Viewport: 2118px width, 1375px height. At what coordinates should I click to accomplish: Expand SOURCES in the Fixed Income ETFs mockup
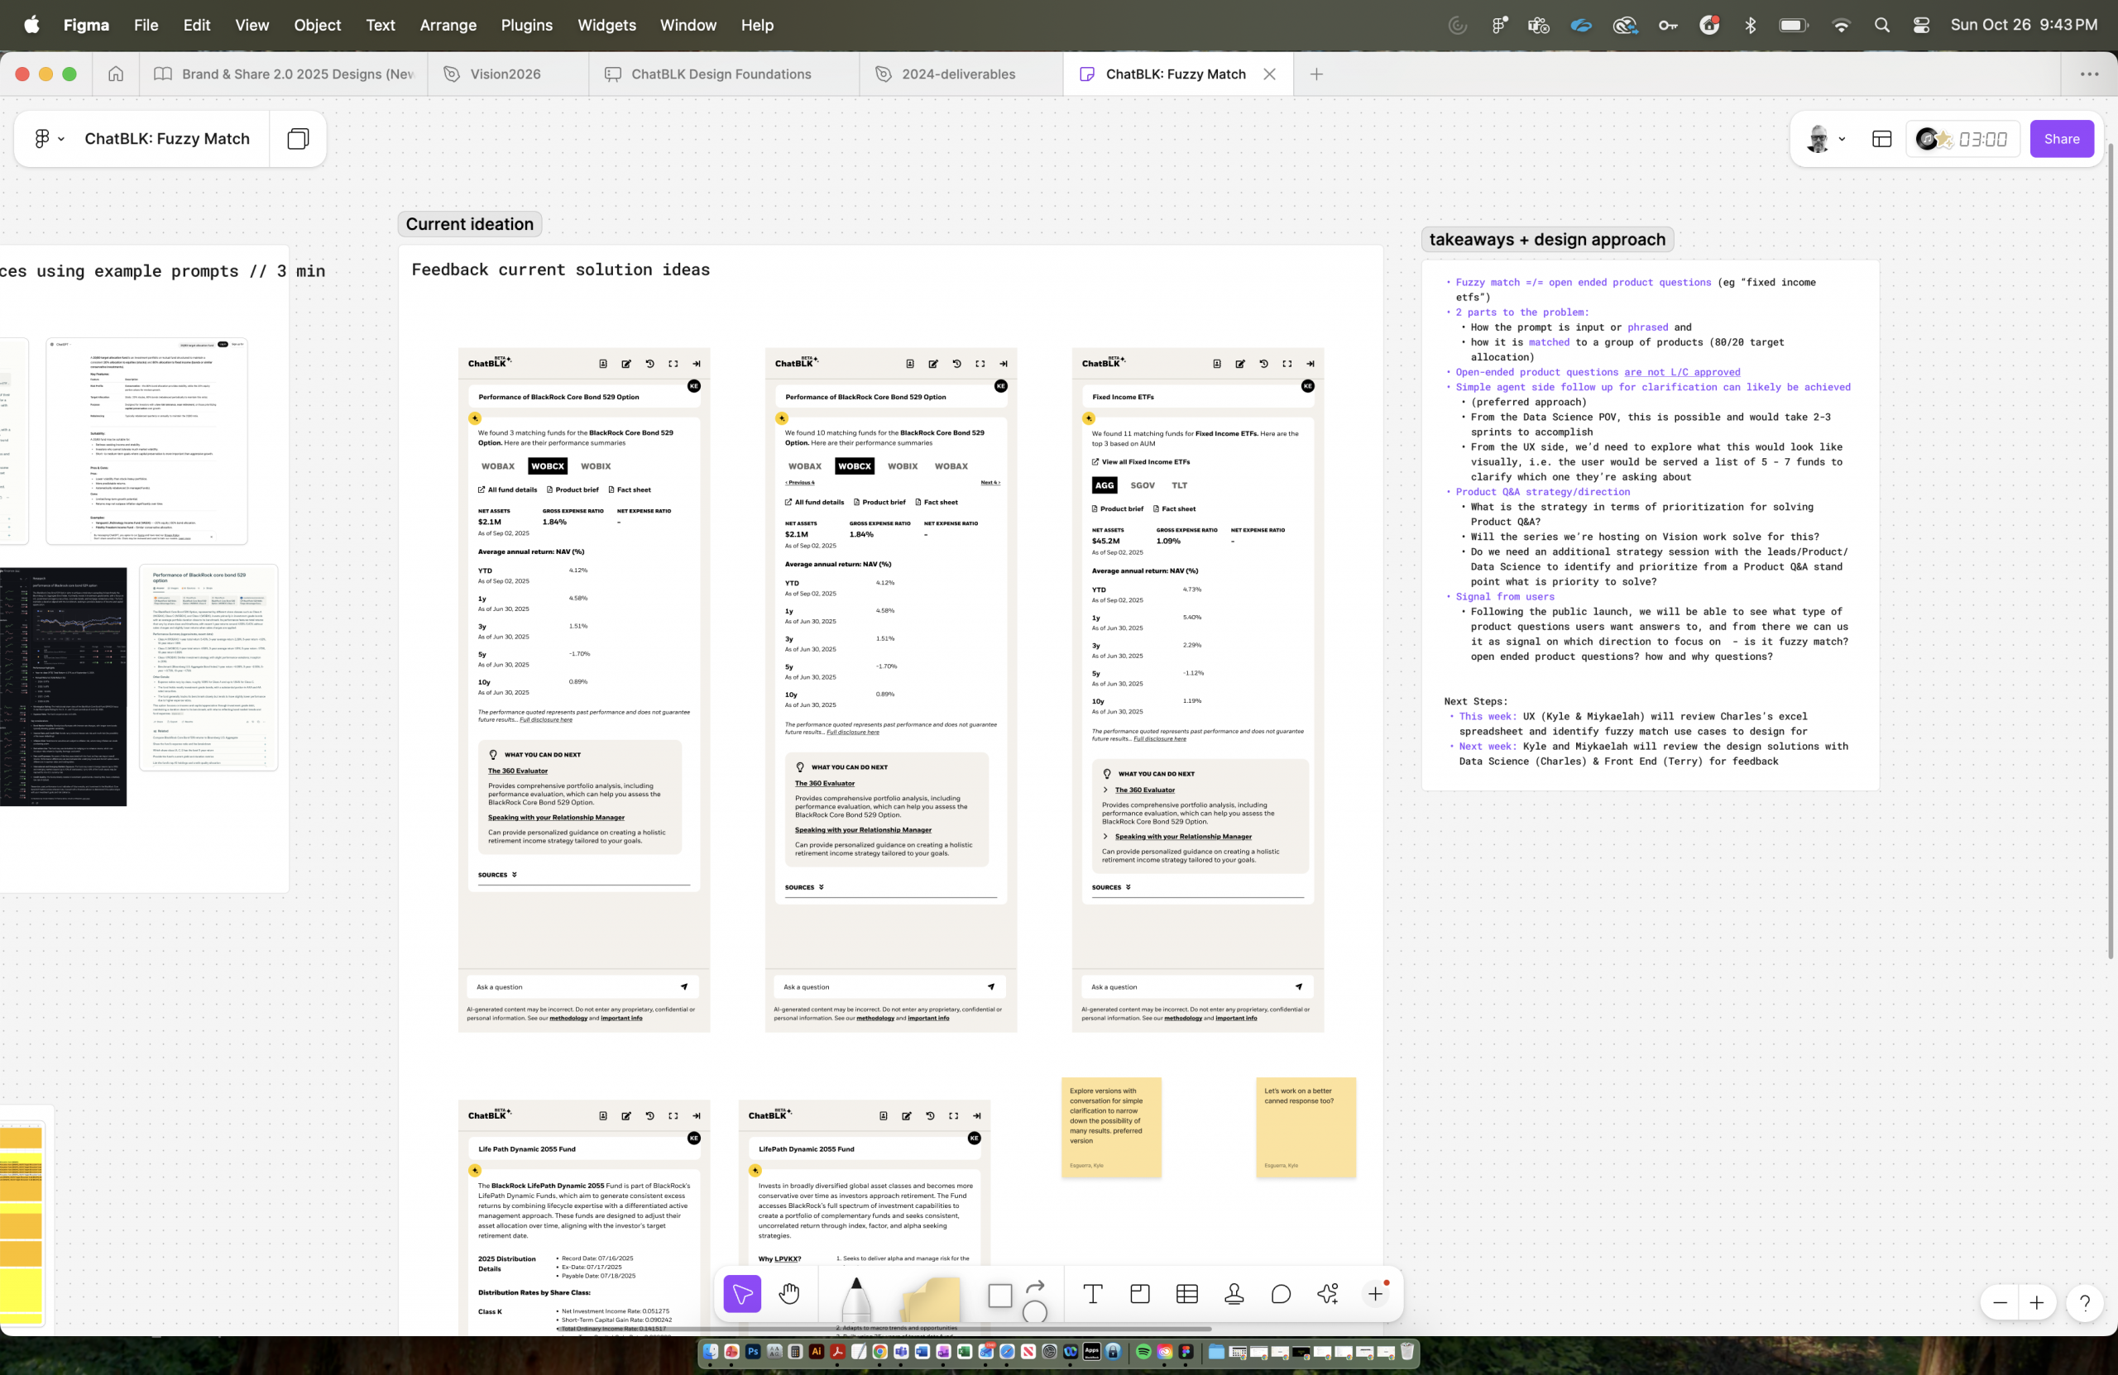(x=1110, y=888)
